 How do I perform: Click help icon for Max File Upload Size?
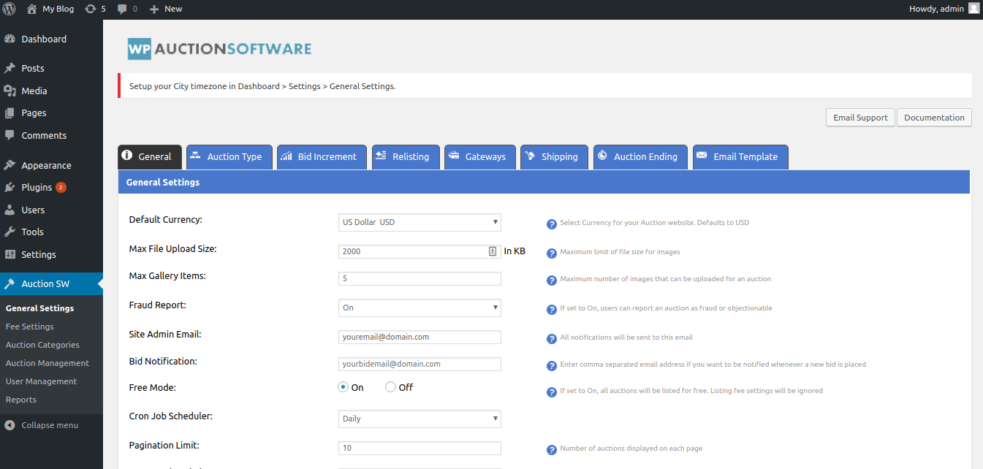tap(552, 253)
